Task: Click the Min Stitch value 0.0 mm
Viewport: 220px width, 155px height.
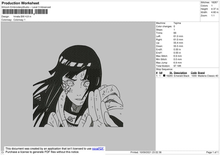Action: coord(177,59)
